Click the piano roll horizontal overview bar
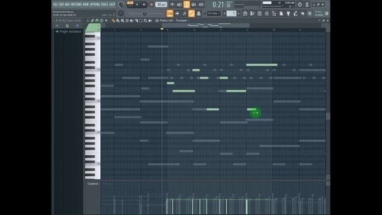The width and height of the screenshot is (382, 215). click(205, 25)
